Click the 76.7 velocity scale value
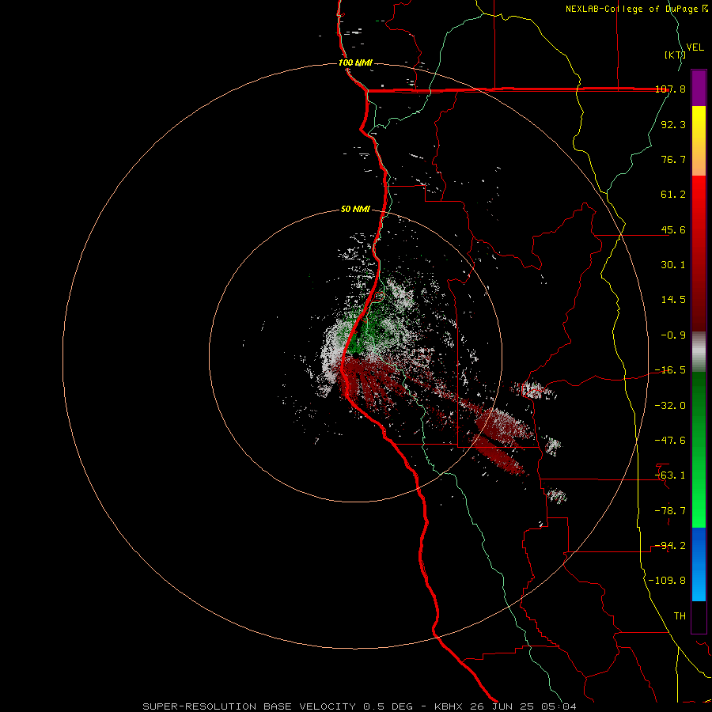Image resolution: width=712 pixels, height=712 pixels. coord(673,159)
